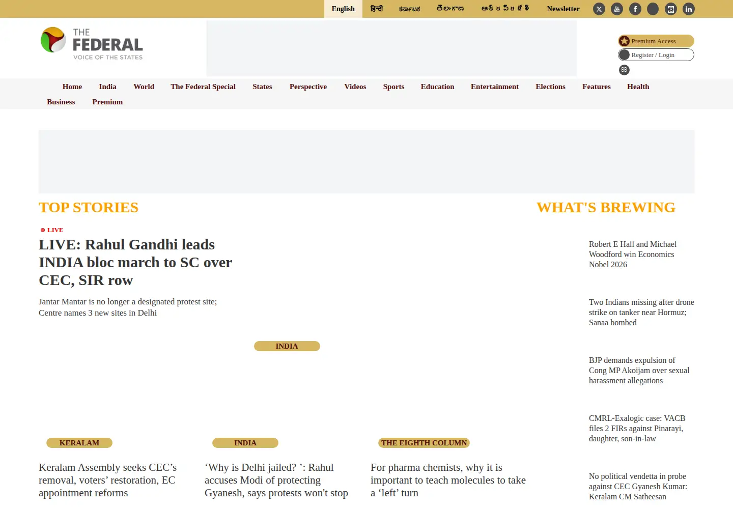Click The Federal logo
Image resolution: width=733 pixels, height=509 pixels.
[x=92, y=43]
